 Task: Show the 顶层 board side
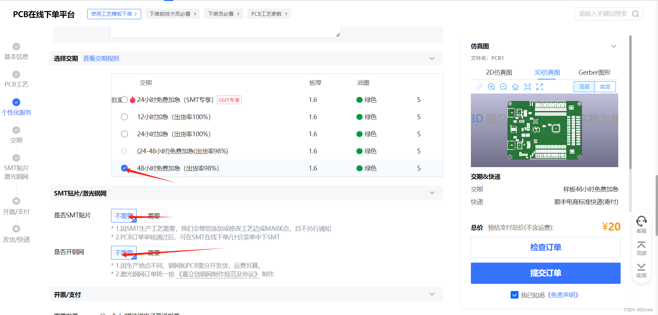pyautogui.click(x=584, y=87)
